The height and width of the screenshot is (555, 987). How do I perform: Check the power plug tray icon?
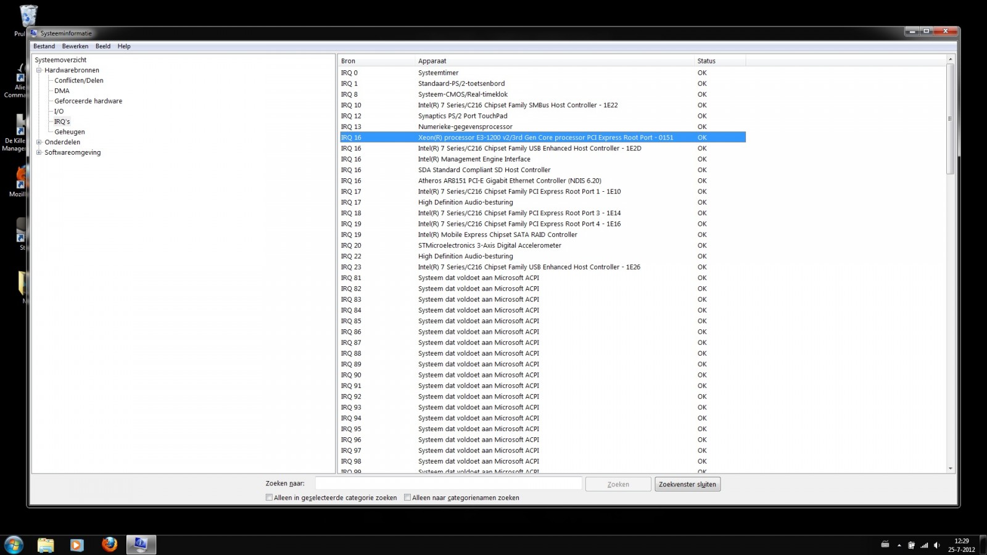(x=911, y=545)
